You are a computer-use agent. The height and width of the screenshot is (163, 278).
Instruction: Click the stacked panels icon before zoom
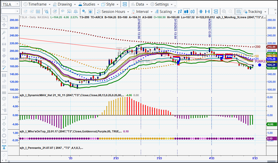click(x=216, y=12)
